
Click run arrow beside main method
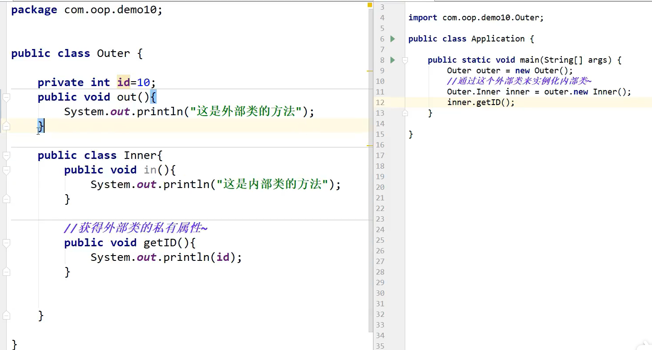point(393,60)
